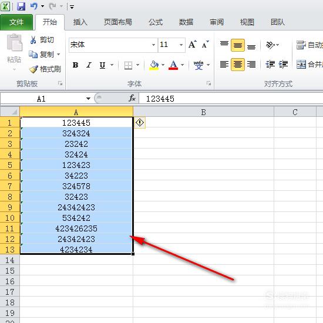The height and width of the screenshot is (323, 323).
Task: Click the 粘贴 paste clipboard icon
Action: 14,43
